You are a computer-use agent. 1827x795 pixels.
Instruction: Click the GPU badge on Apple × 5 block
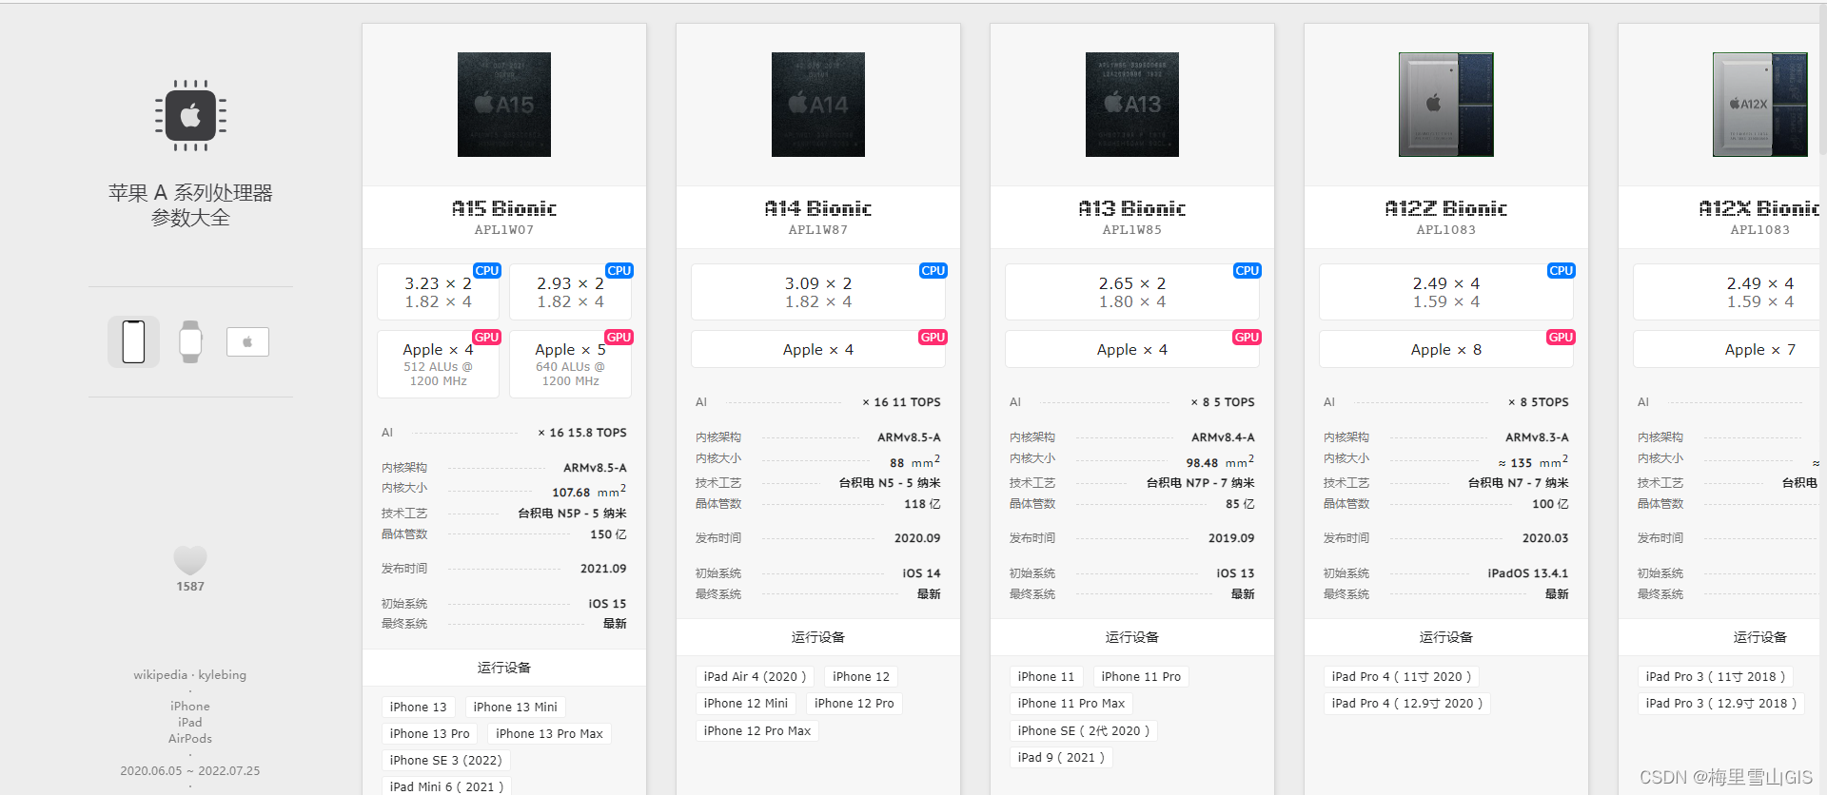tap(619, 338)
